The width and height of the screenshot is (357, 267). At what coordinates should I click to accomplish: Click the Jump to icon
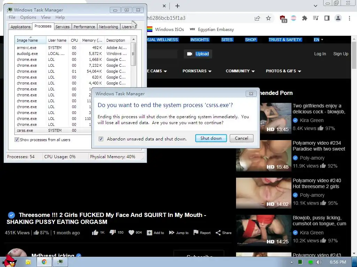click(x=172, y=233)
